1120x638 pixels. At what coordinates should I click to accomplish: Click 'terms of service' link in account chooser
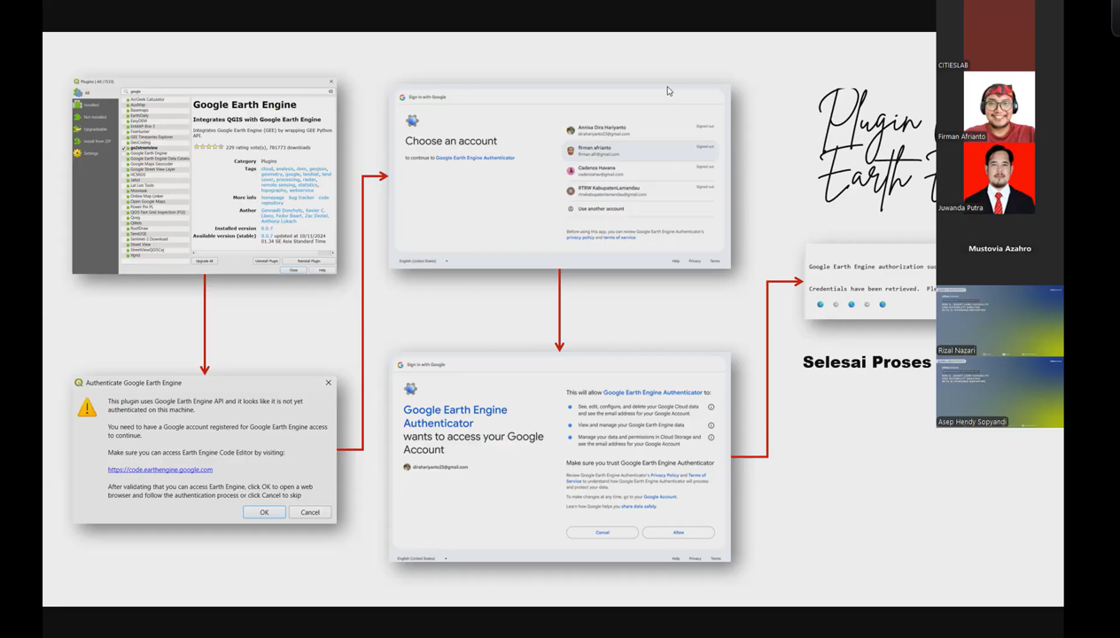pos(619,237)
